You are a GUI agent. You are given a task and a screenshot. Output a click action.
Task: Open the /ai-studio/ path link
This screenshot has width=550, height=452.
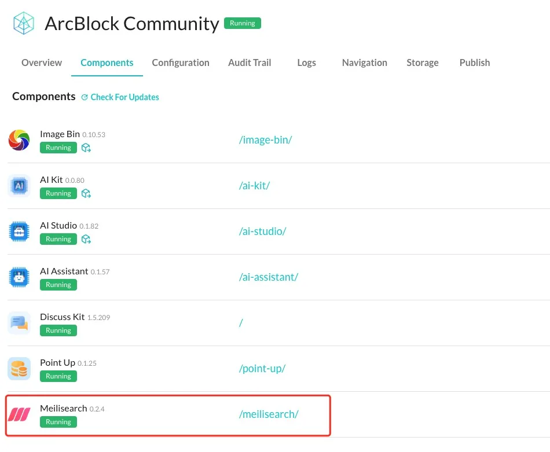(262, 231)
